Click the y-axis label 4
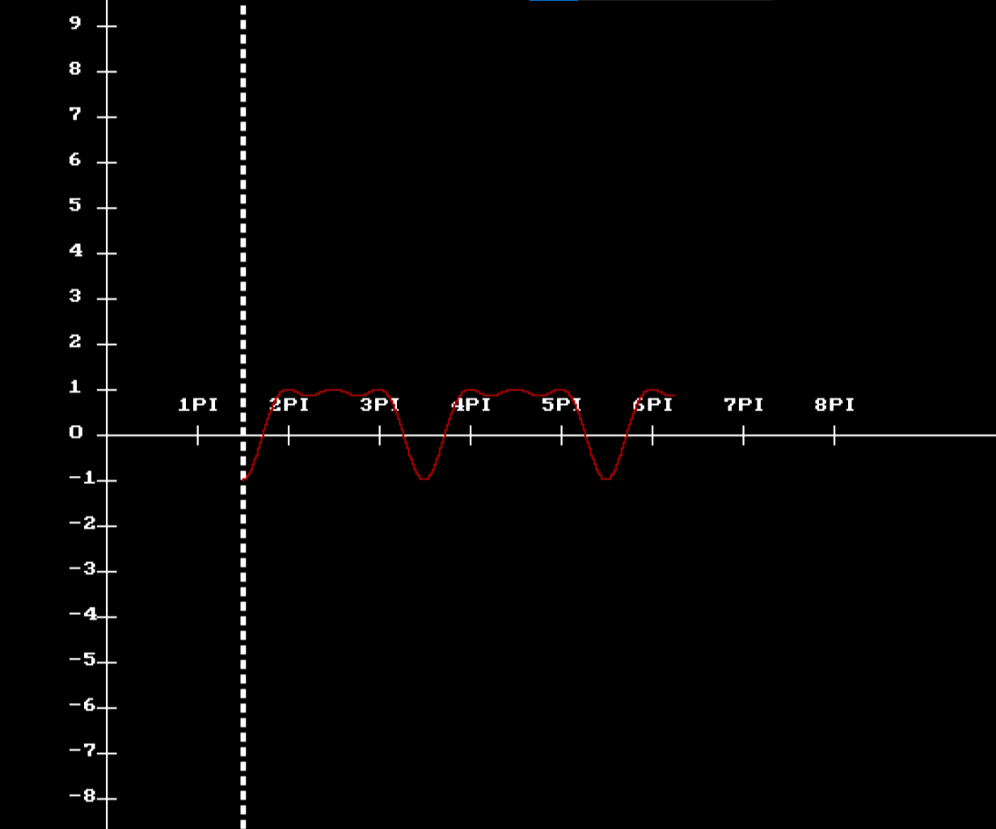996x829 pixels. point(76,250)
